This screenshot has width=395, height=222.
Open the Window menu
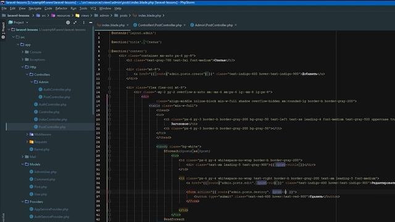[105, 8]
